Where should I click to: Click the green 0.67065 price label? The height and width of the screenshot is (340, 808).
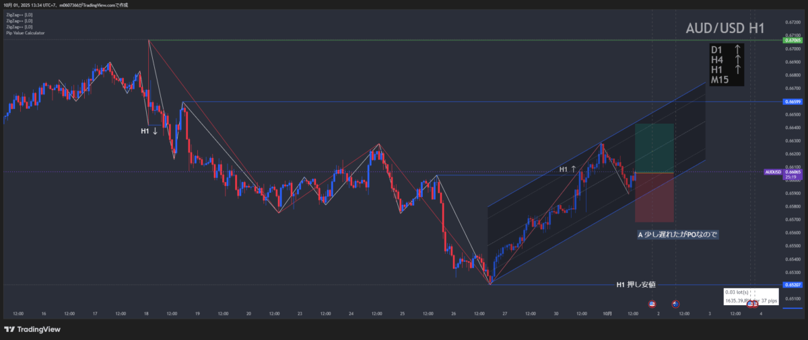click(791, 40)
